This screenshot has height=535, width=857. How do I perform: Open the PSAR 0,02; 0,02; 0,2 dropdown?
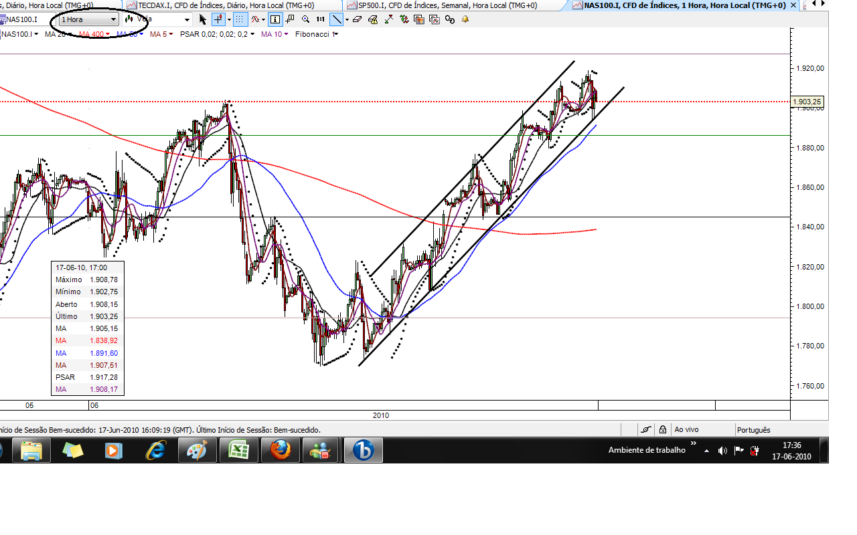tap(217, 33)
